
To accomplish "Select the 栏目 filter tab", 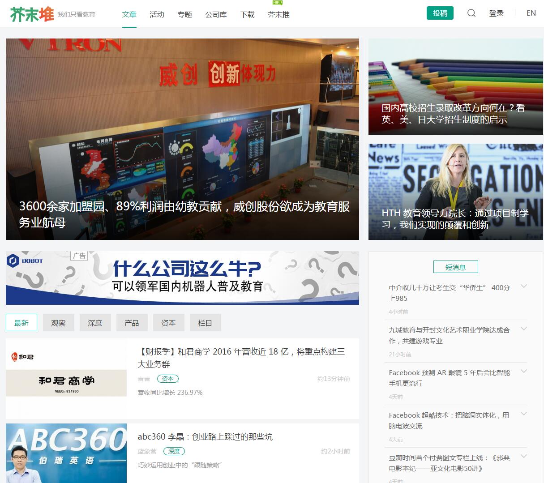I will tap(205, 323).
